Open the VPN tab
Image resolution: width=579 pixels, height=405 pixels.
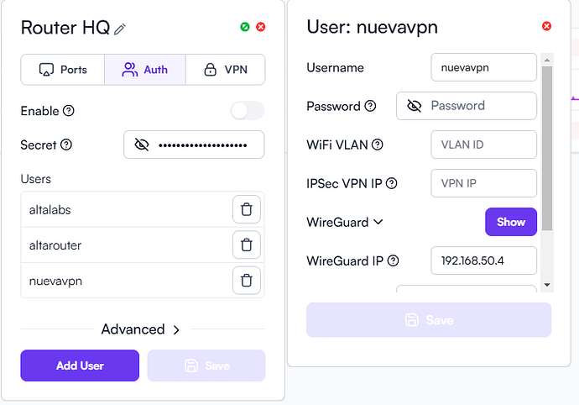click(x=225, y=70)
